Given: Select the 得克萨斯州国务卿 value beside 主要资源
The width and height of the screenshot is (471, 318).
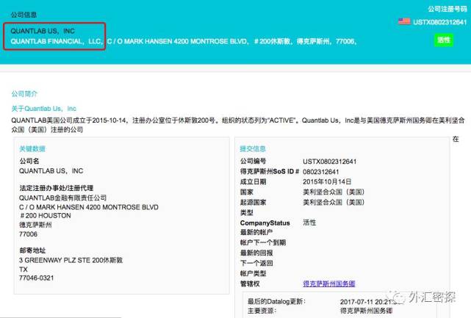Looking at the screenshot, I should [366, 311].
